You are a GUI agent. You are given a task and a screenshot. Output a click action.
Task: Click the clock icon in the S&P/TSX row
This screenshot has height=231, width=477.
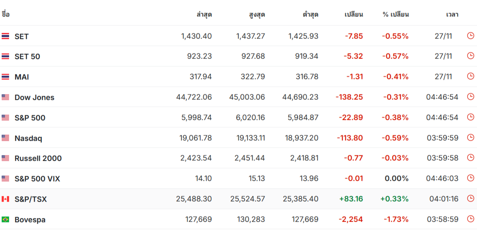tap(470, 199)
